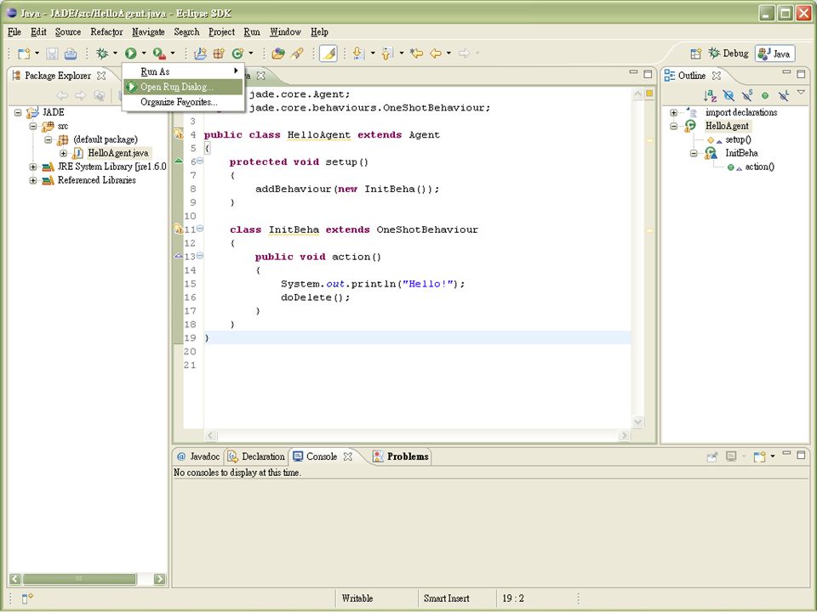817x612 pixels.
Task: Maximize the Outline view
Action: point(801,73)
